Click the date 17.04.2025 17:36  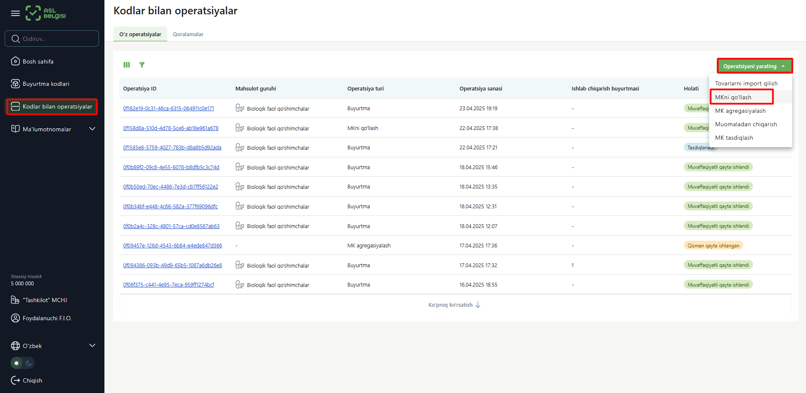click(478, 246)
